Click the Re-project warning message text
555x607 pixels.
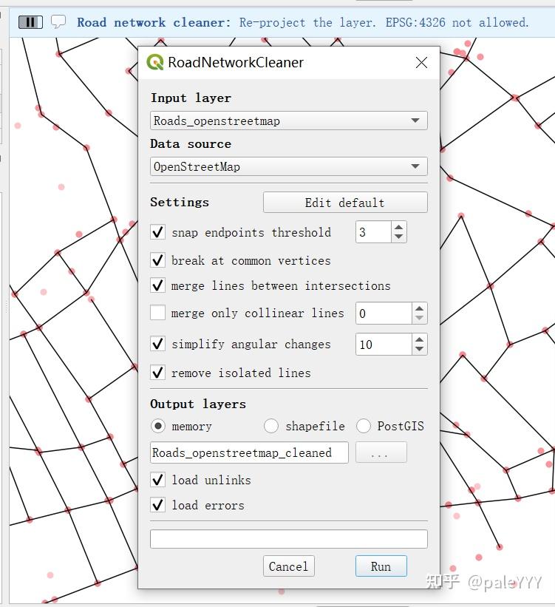click(x=384, y=22)
